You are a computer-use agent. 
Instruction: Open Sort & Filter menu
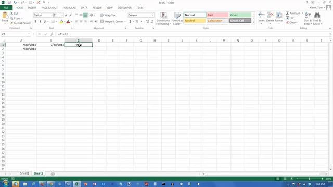[308, 19]
